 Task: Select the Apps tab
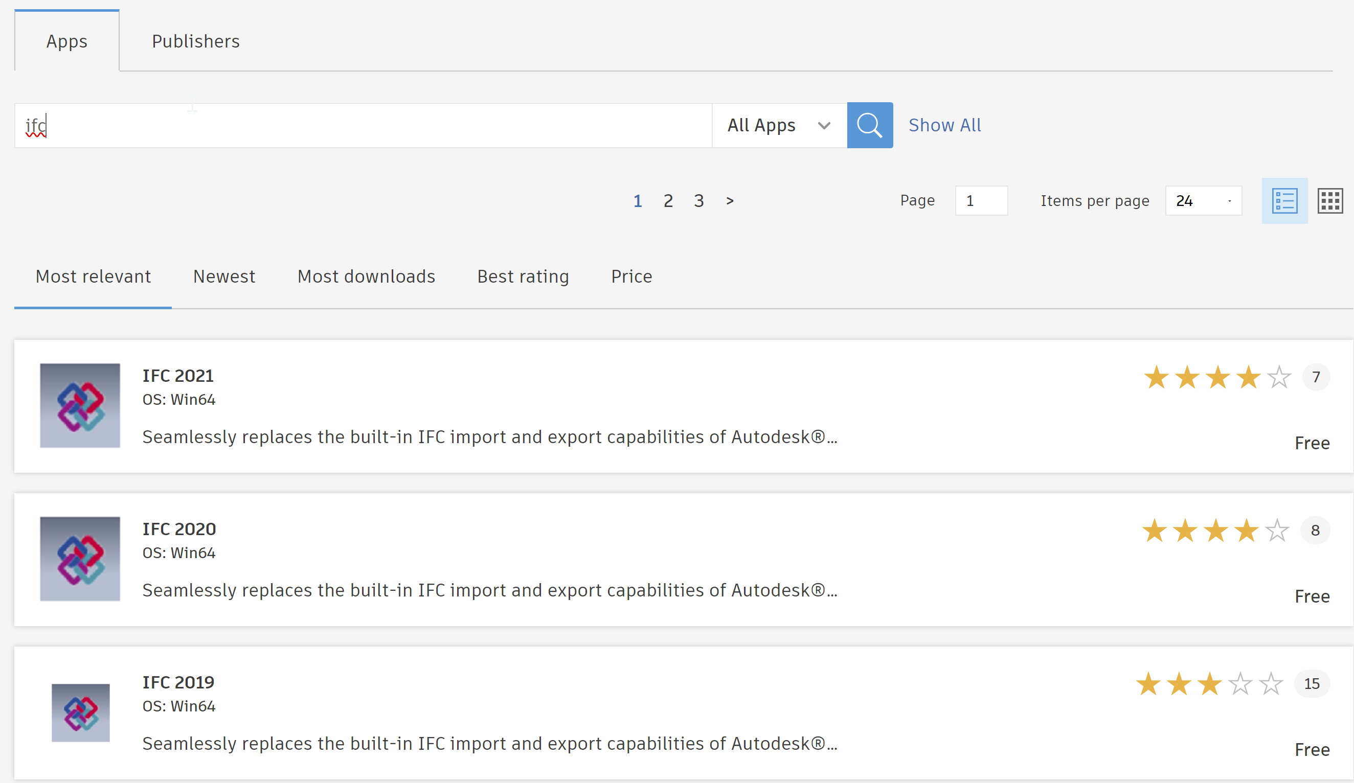point(66,41)
